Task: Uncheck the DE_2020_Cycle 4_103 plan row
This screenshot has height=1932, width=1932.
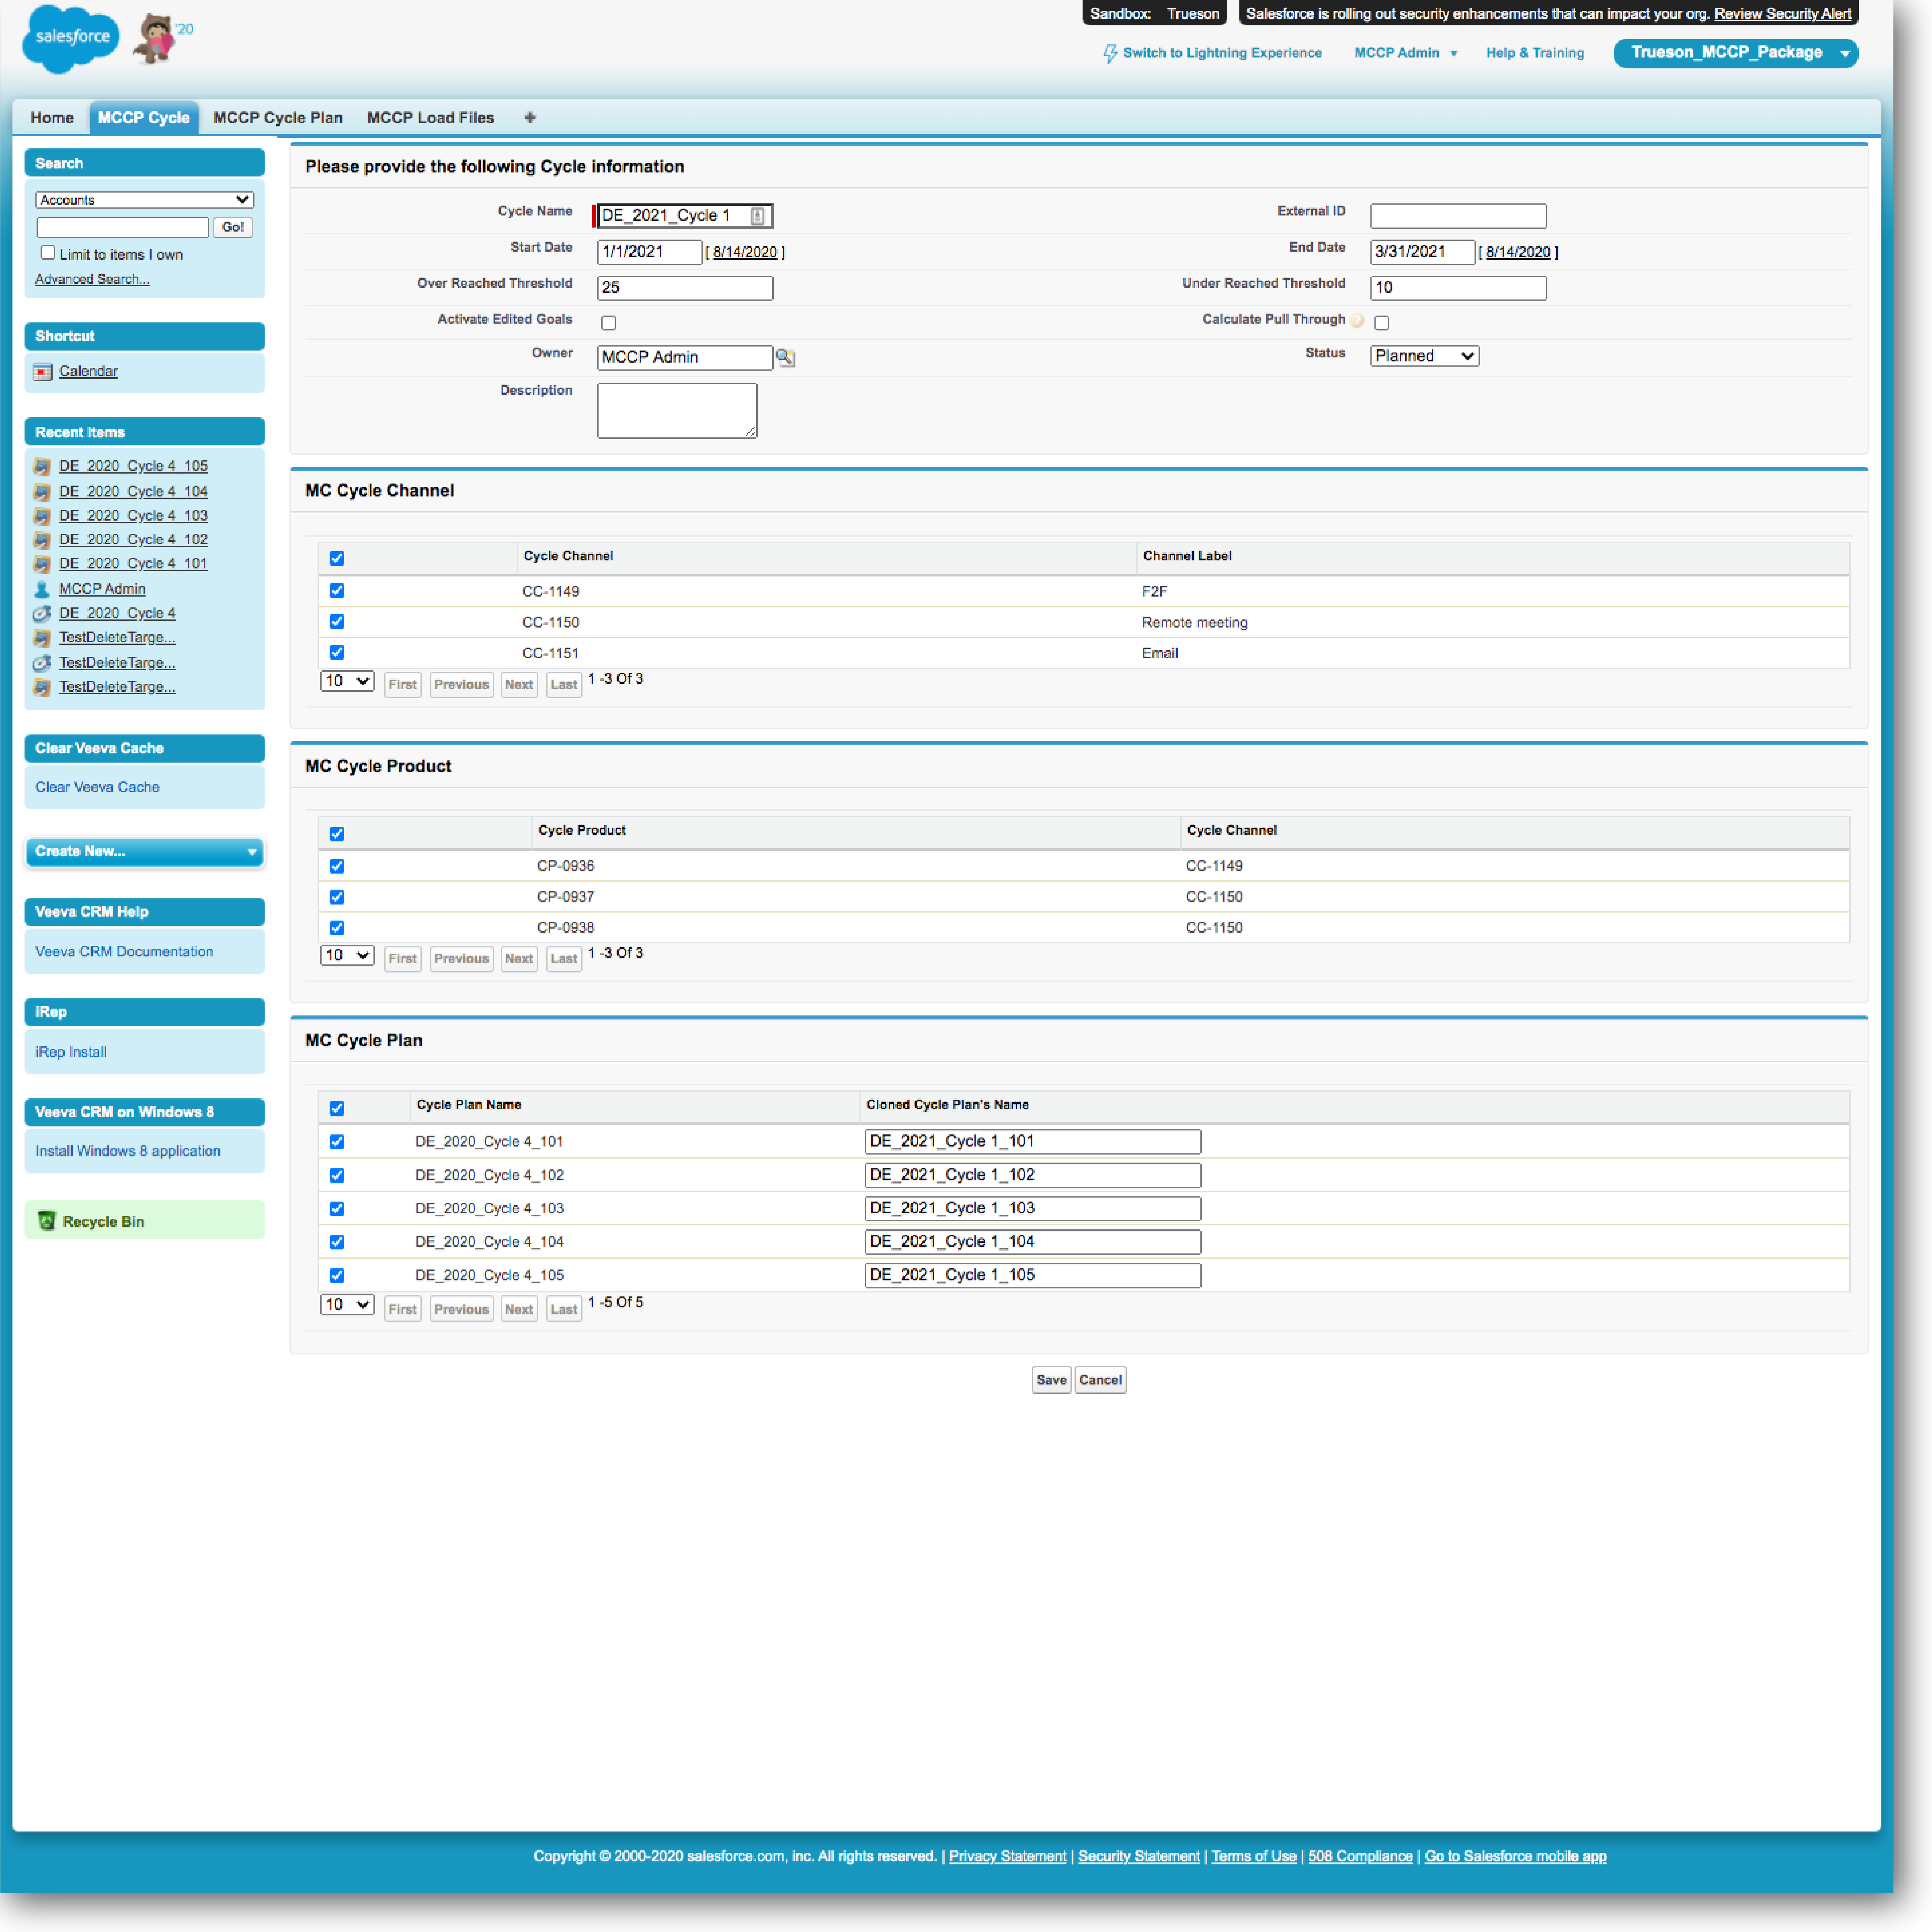Action: point(337,1208)
